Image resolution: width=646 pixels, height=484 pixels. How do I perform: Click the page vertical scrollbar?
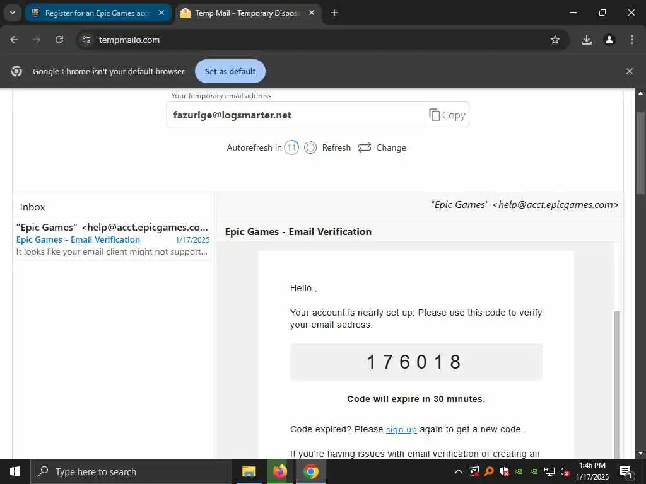point(640,153)
